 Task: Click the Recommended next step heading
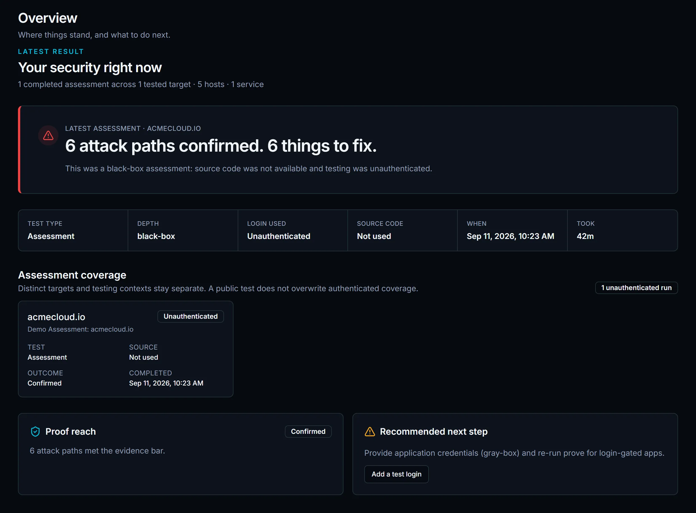click(434, 431)
